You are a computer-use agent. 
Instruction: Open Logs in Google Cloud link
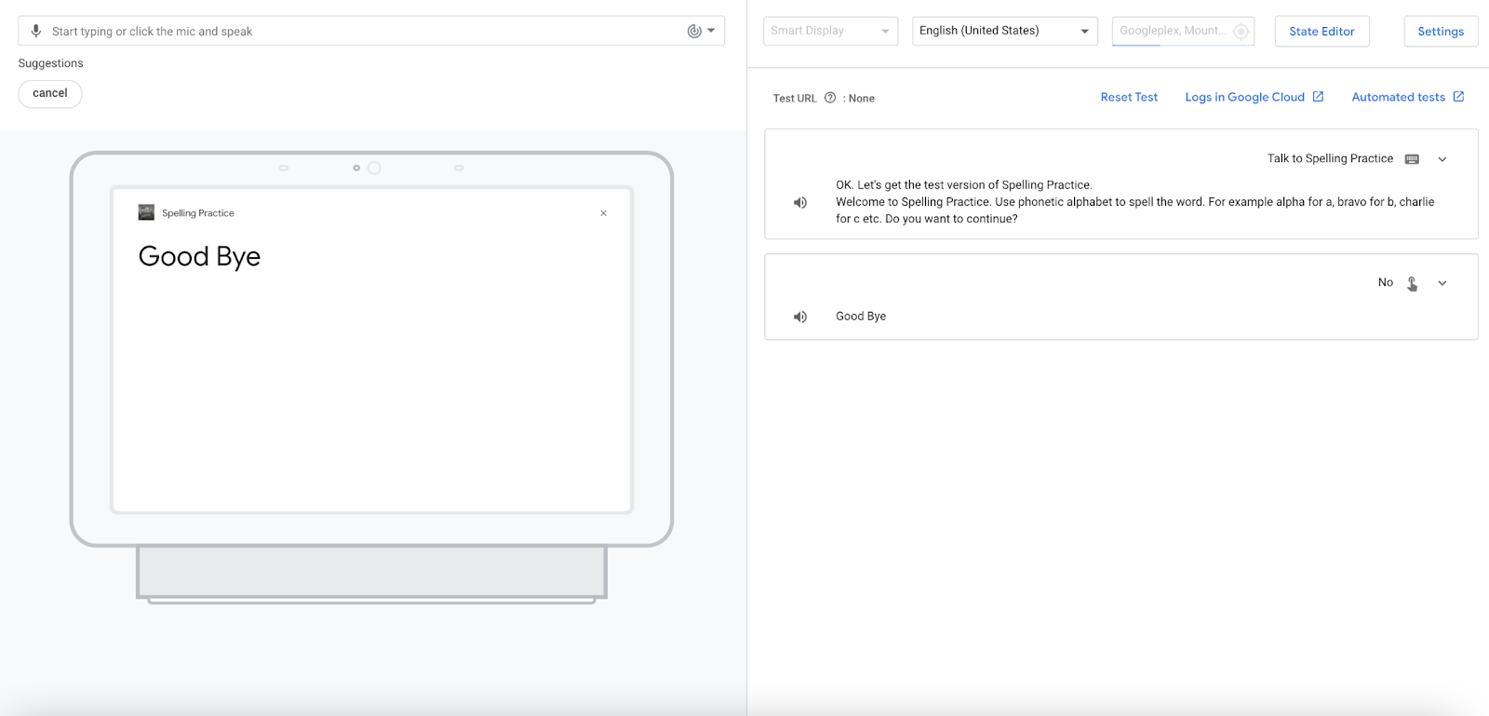point(1254,97)
